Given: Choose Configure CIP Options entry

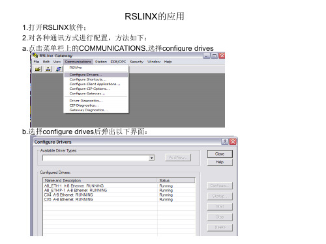Looking at the screenshot, I should point(96,88).
